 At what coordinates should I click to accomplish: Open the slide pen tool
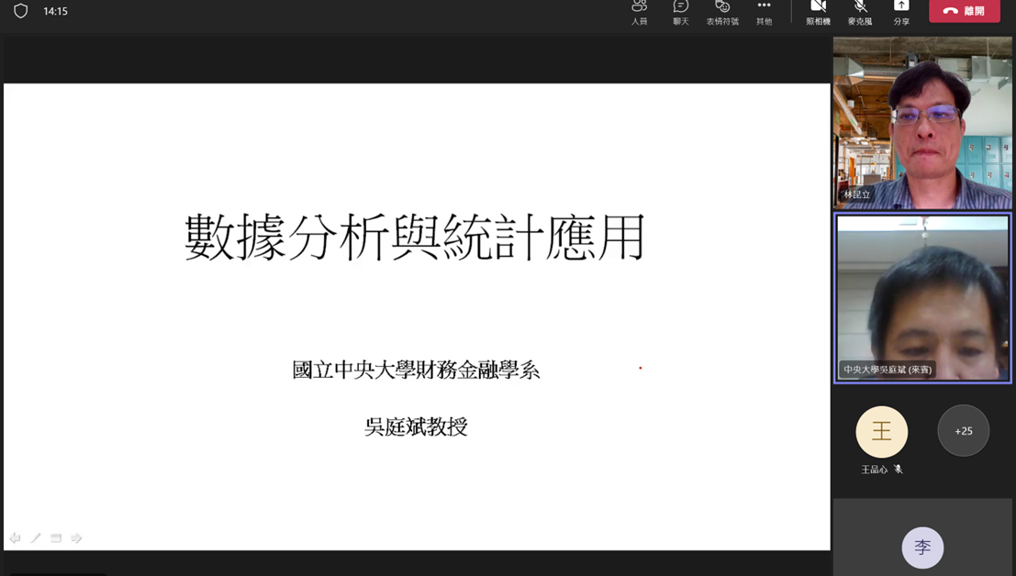[36, 537]
